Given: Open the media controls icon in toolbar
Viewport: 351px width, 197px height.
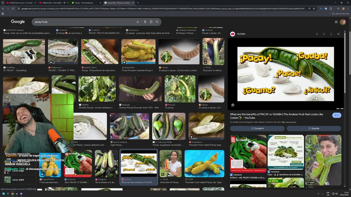Looking at the screenshot, I should [x=338, y=8].
